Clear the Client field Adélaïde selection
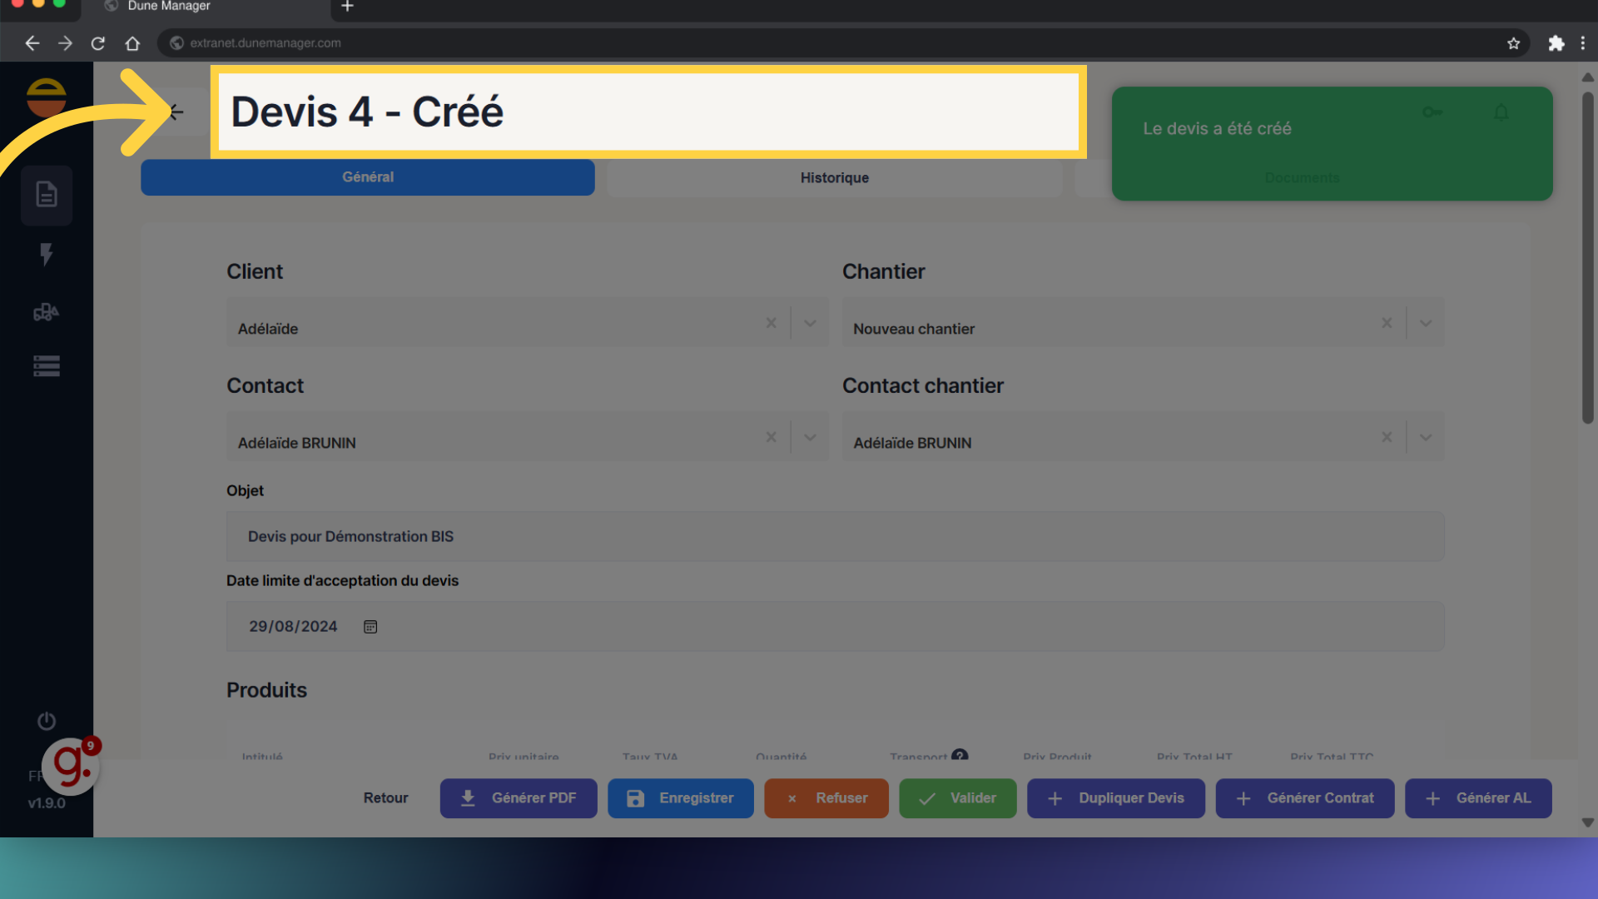Viewport: 1598px width, 899px height. pyautogui.click(x=771, y=323)
